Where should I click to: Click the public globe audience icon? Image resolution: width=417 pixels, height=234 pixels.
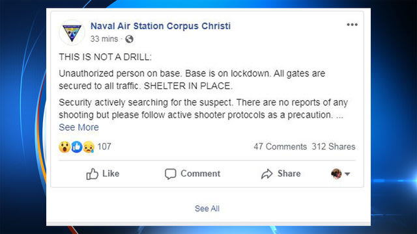[129, 39]
